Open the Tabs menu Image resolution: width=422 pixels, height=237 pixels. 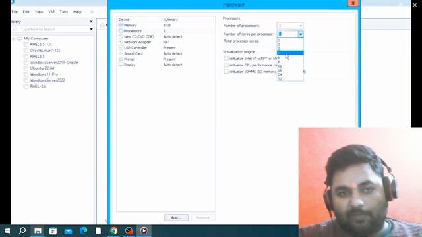click(64, 12)
